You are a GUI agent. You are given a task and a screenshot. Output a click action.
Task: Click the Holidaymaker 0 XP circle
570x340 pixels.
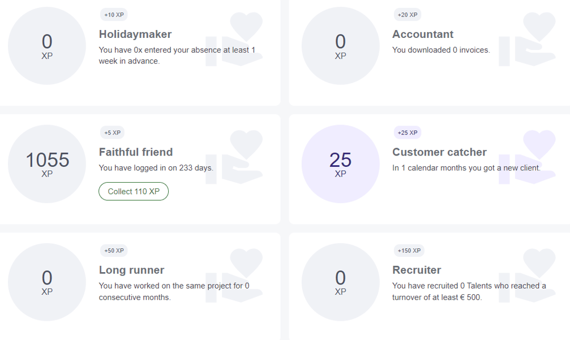coord(47,46)
